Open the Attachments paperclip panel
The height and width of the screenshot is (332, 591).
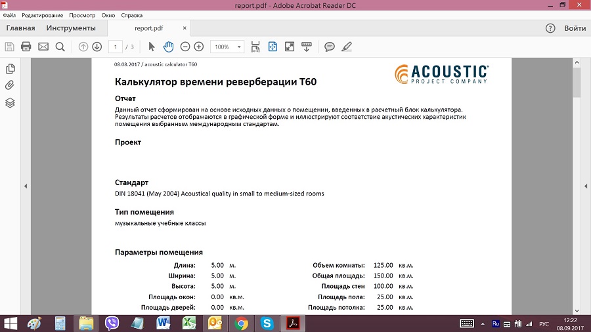[x=10, y=85]
